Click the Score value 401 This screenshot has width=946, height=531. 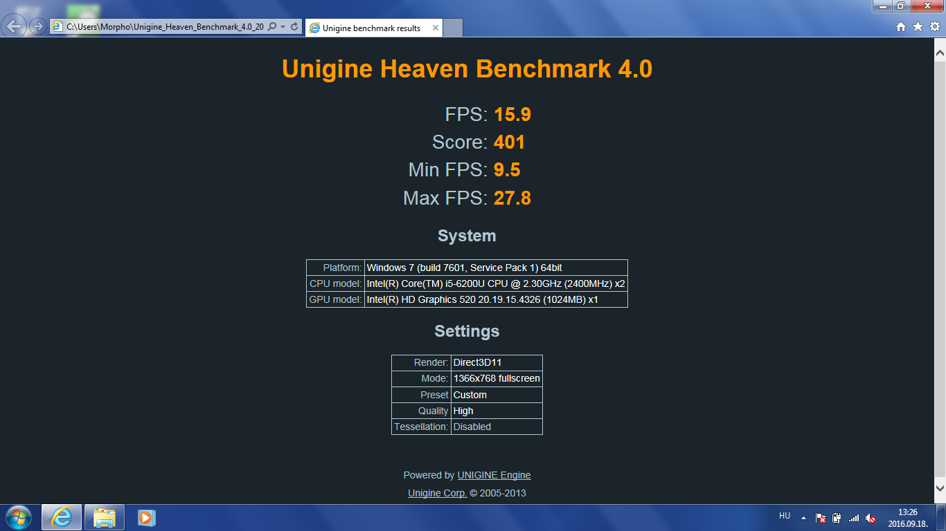[x=509, y=142]
